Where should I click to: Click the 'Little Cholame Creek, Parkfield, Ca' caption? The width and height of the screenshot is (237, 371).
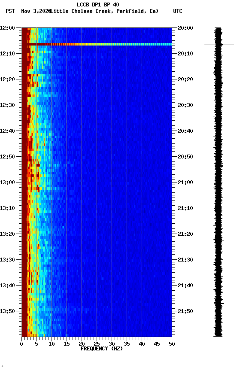click(104, 11)
